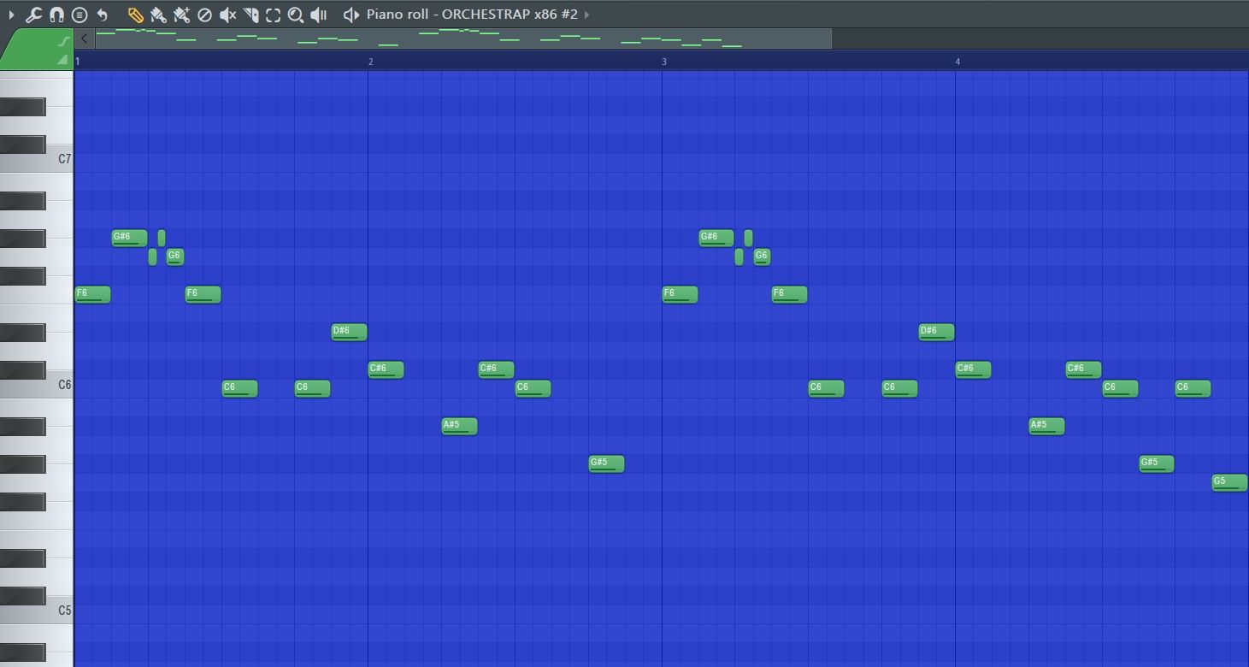The width and height of the screenshot is (1249, 667).
Task: Click the target channel speaker icon
Action: pos(351,15)
